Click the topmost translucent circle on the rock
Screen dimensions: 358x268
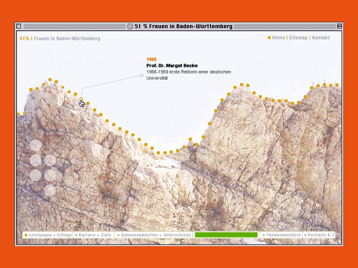point(36,145)
